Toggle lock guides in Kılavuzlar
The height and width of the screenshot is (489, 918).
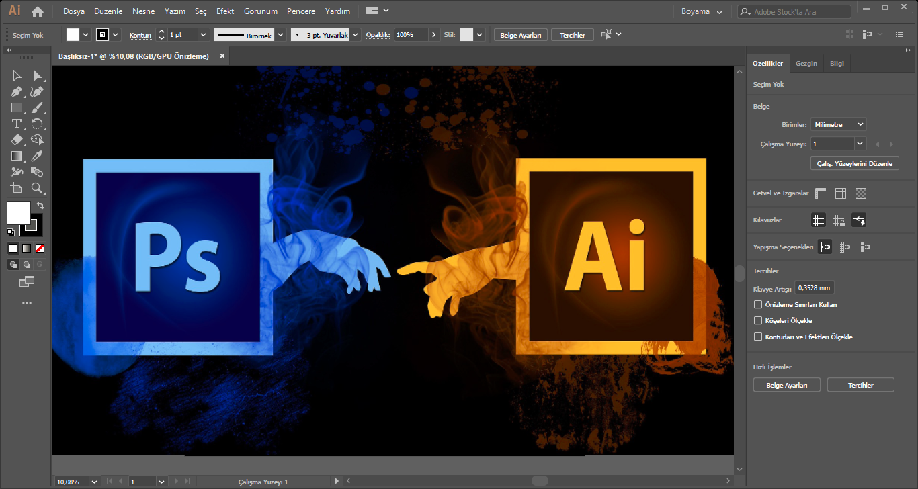pyautogui.click(x=839, y=220)
